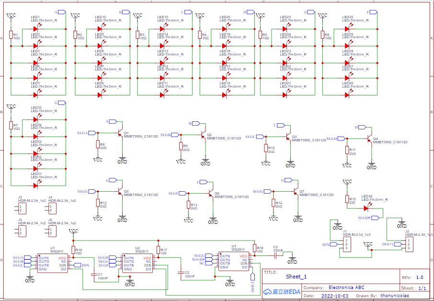Select header J6 connector
434x301 pixels.
coord(53,231)
